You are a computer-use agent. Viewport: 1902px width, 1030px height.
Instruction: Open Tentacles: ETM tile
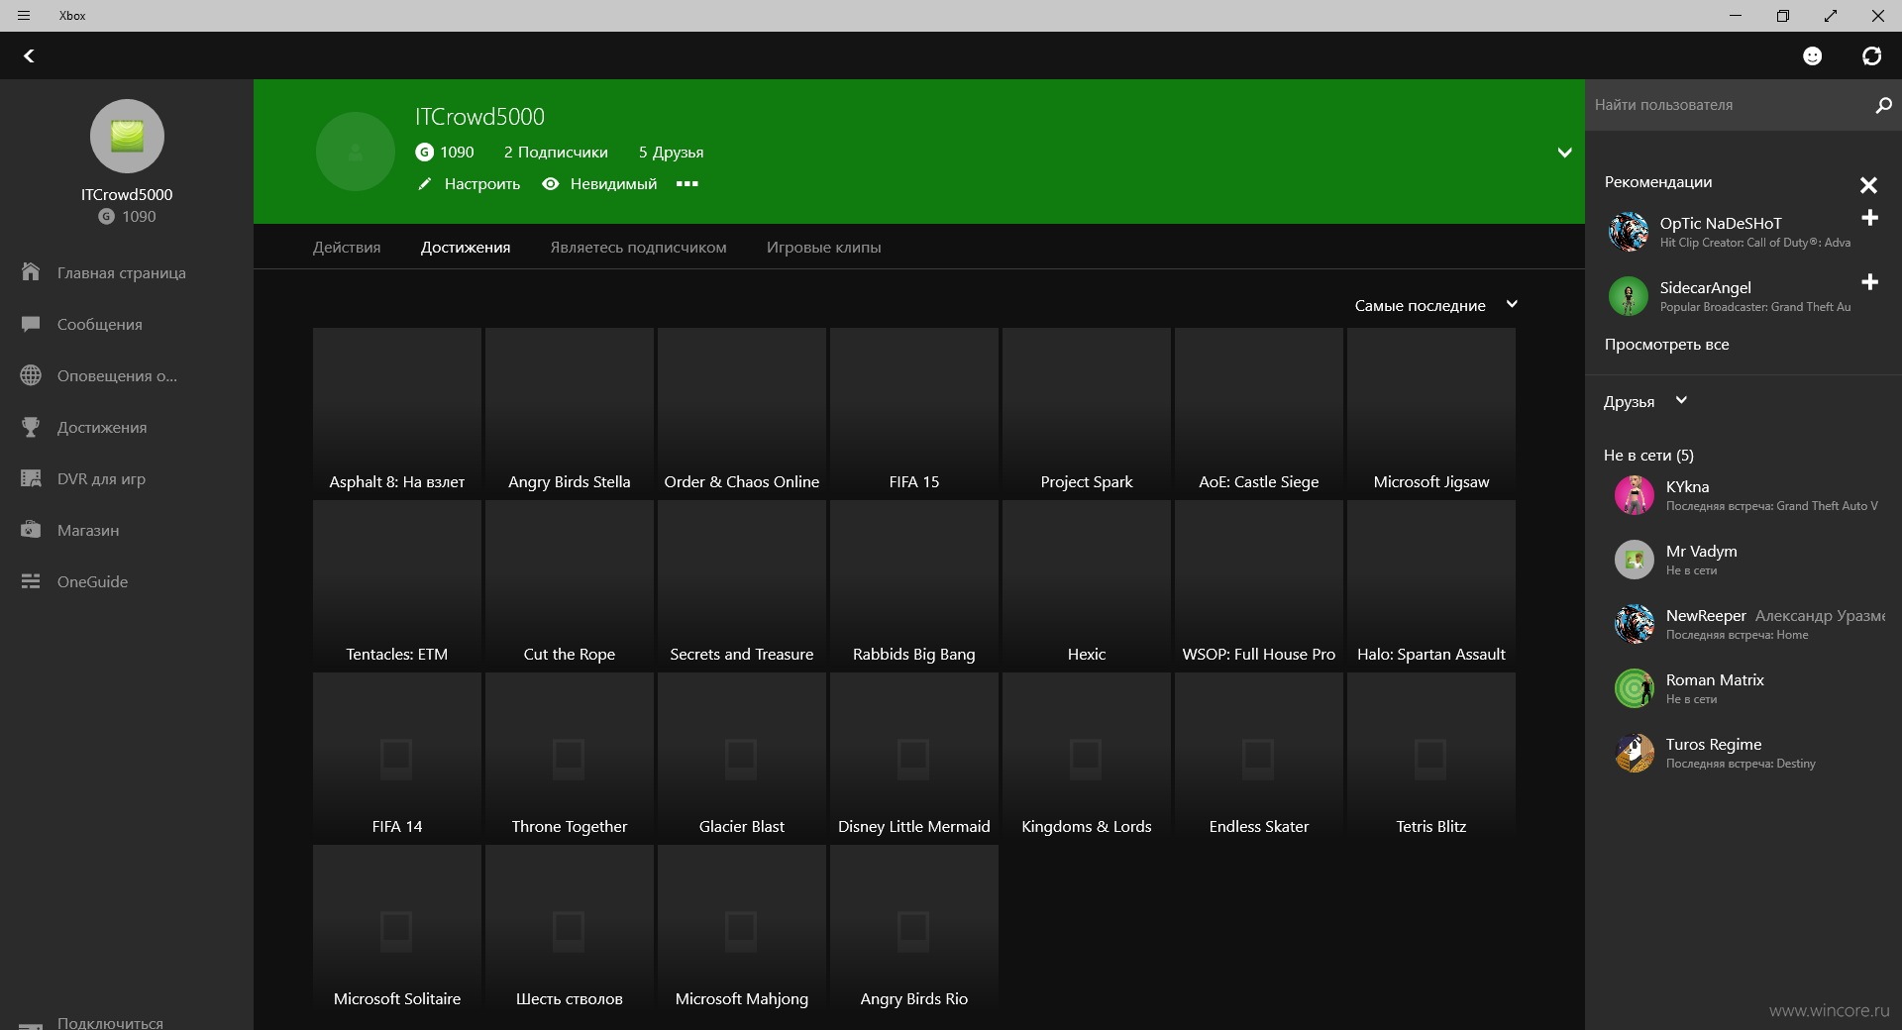point(397,585)
